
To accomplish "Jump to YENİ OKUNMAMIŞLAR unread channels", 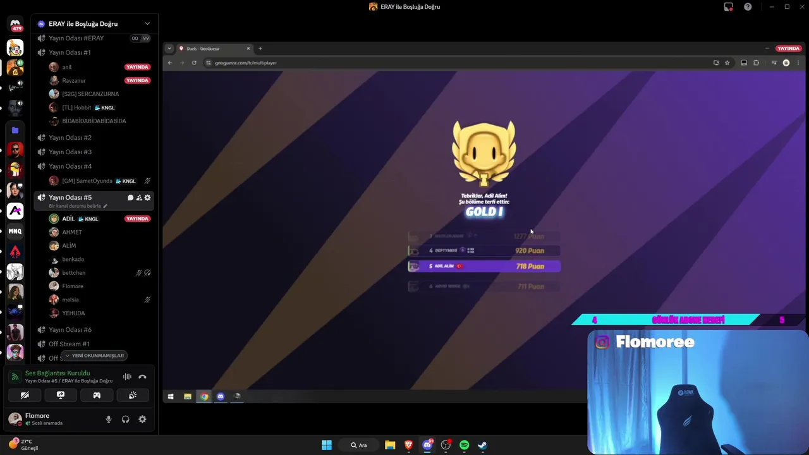I will (x=95, y=356).
